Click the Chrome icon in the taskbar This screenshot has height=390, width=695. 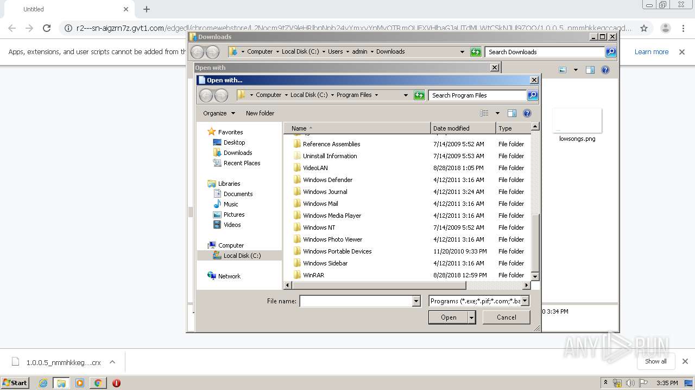pyautogui.click(x=98, y=383)
